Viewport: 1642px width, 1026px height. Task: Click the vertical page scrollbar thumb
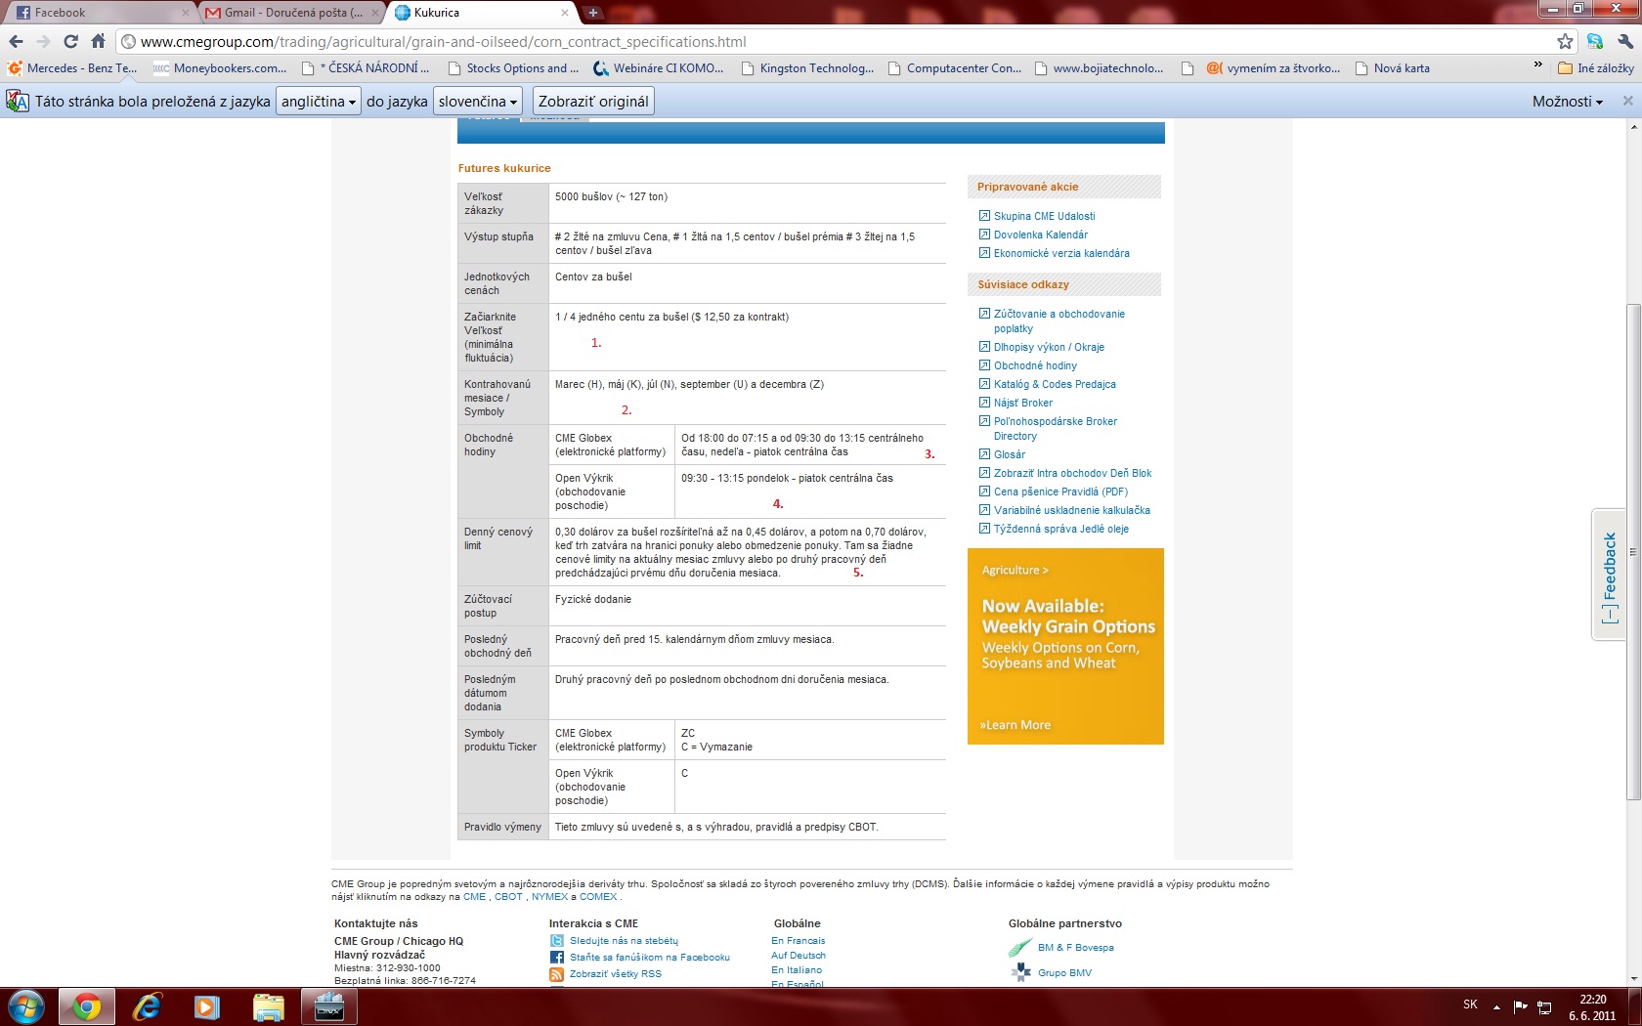[1633, 552]
